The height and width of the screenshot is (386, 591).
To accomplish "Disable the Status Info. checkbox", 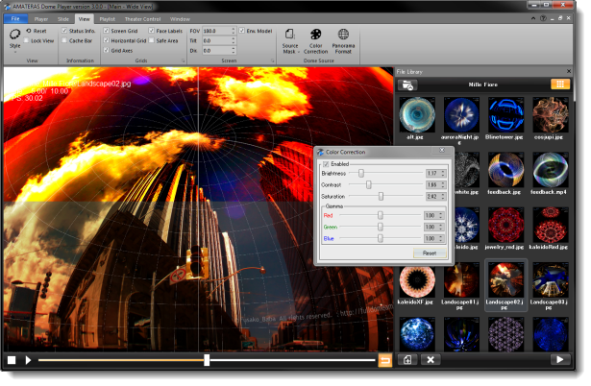I will point(64,31).
